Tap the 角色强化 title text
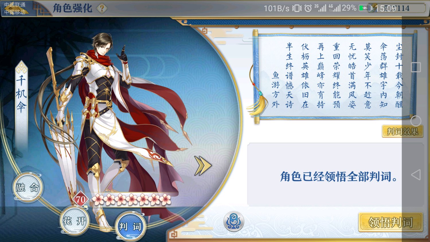Screen dimensions: 430x242 pyautogui.click(x=73, y=8)
